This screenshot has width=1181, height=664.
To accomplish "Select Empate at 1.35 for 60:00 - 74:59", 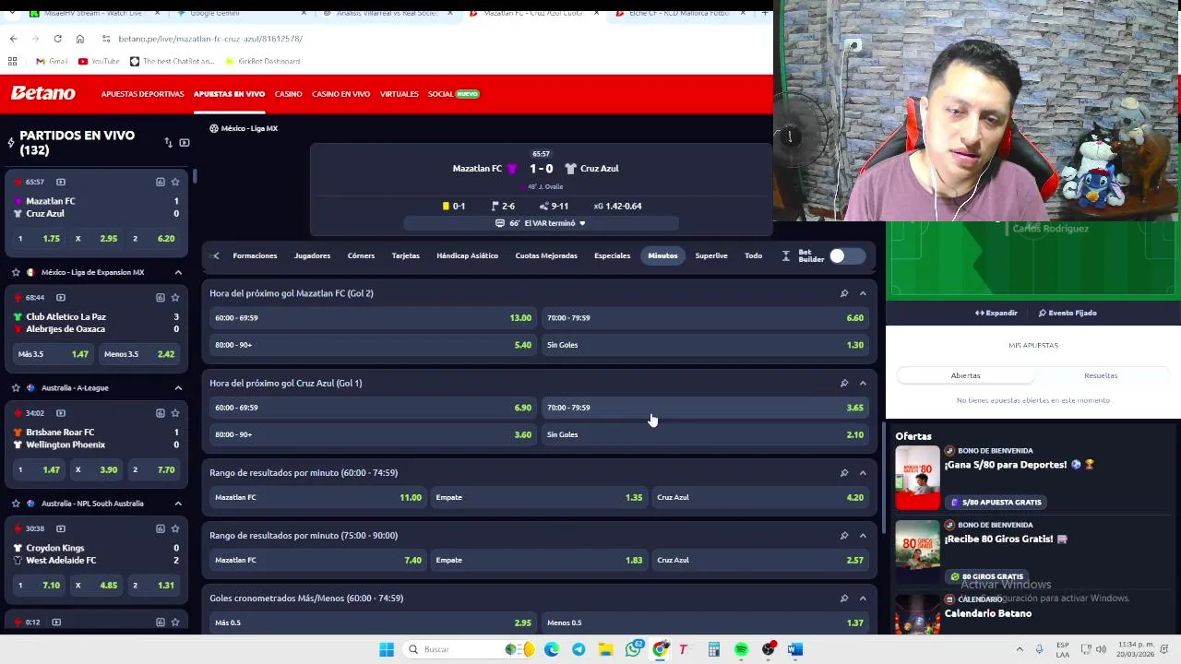I will tap(541, 497).
